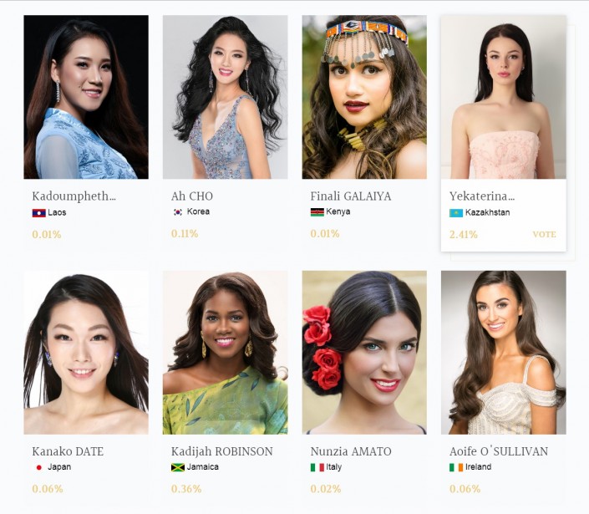Image resolution: width=589 pixels, height=514 pixels.
Task: Click the Japan flag icon
Action: coord(39,467)
